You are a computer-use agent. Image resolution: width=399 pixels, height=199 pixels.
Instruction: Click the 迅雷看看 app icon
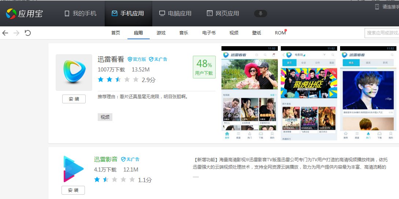(74, 72)
